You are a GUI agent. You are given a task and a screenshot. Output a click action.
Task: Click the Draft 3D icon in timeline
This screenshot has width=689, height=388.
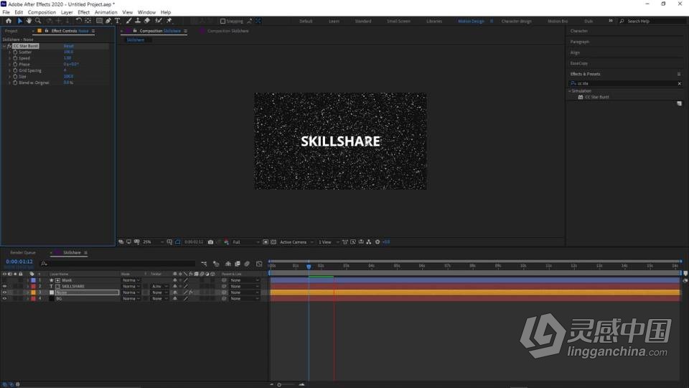click(x=216, y=264)
